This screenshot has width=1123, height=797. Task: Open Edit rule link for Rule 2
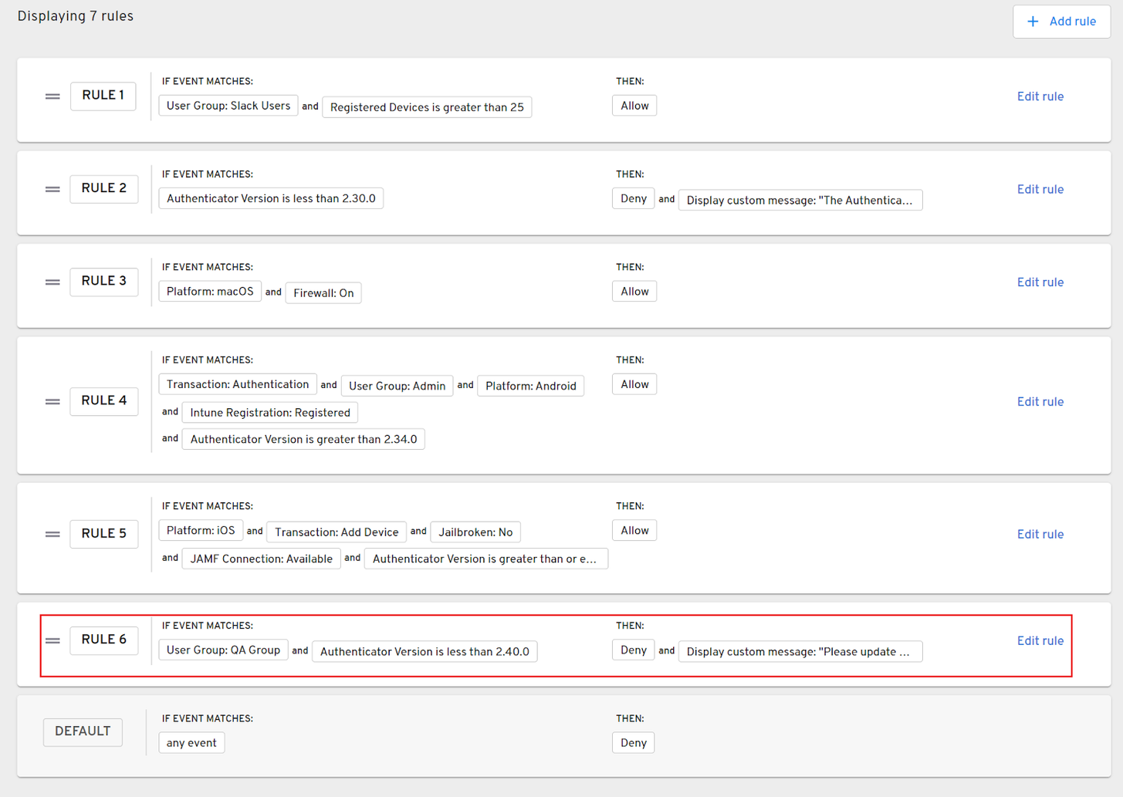pos(1040,189)
